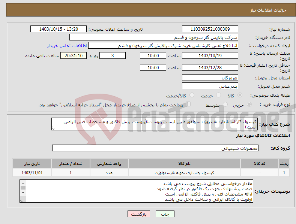This screenshot has height=224, width=296.
Task: Click the buyer organization name field
Action: point(154,37)
